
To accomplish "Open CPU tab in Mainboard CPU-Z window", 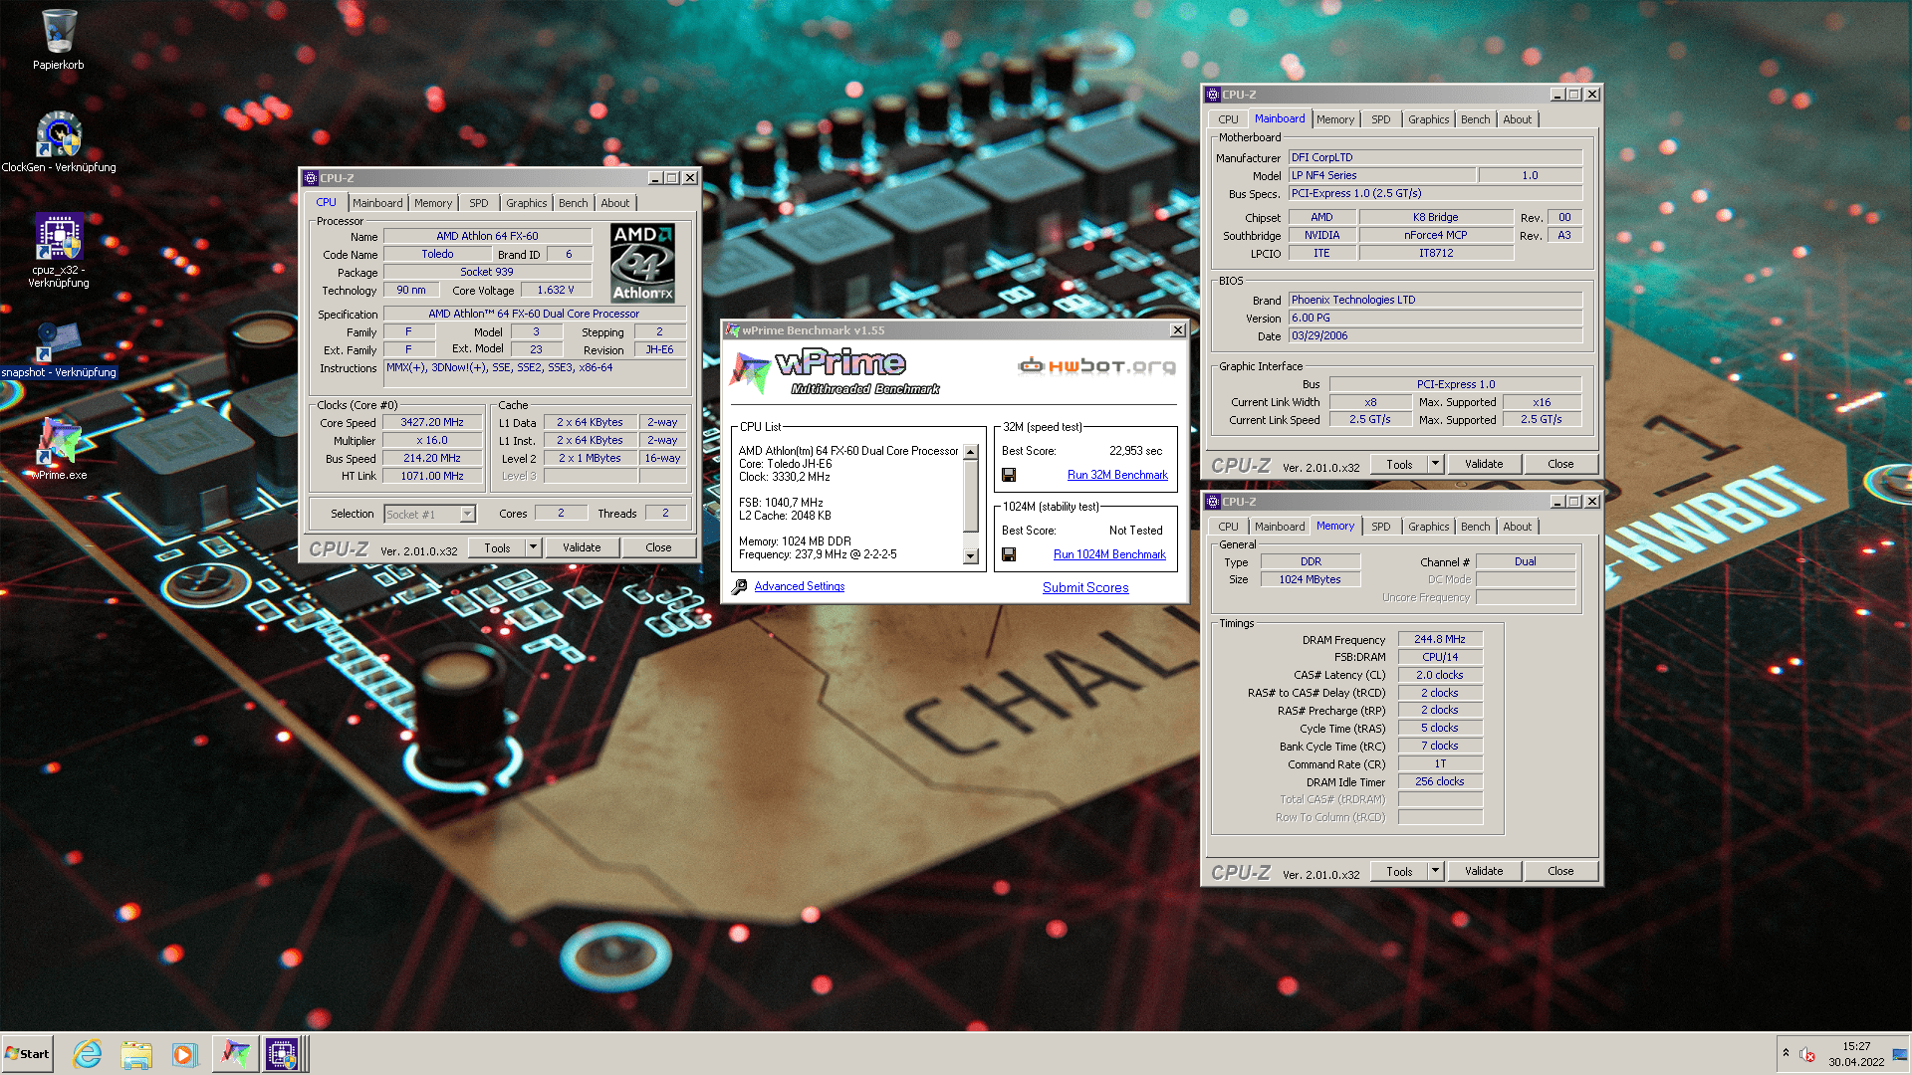I will (x=1228, y=119).
